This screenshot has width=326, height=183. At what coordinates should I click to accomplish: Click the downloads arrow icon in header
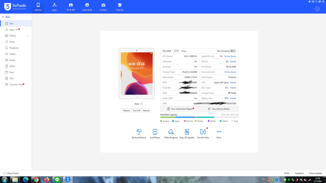pyautogui.click(x=317, y=9)
